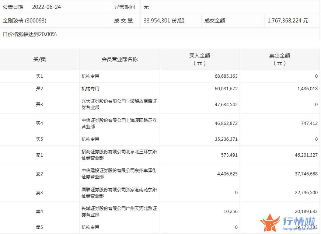Click 招商证券北京北三环东路 branch name
Image resolution: width=321 pixels, height=234 pixels.
[x=119, y=155]
